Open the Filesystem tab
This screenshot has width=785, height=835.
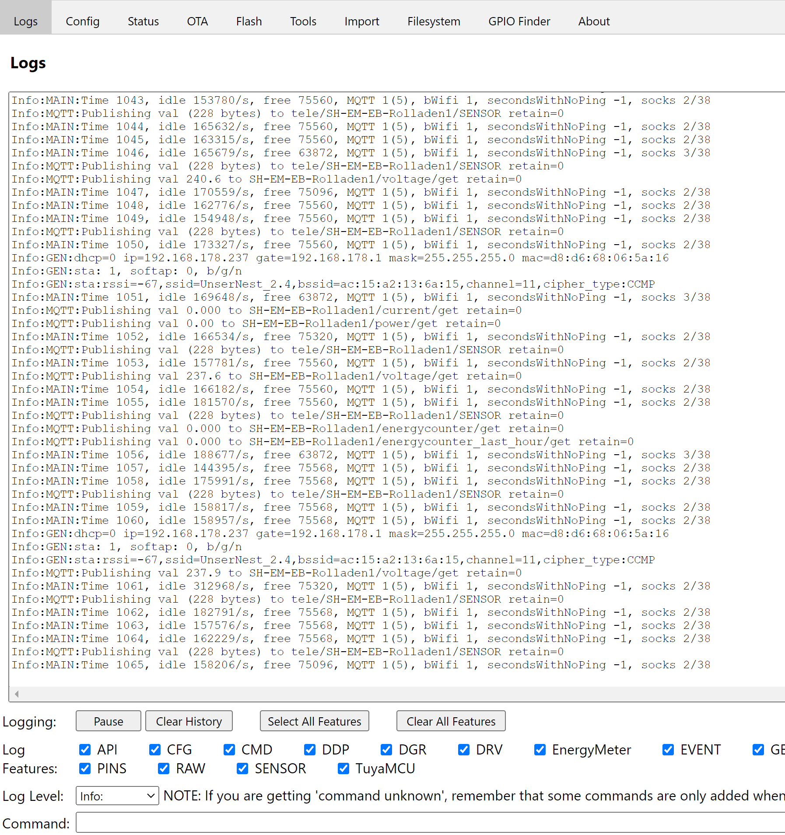pos(434,21)
